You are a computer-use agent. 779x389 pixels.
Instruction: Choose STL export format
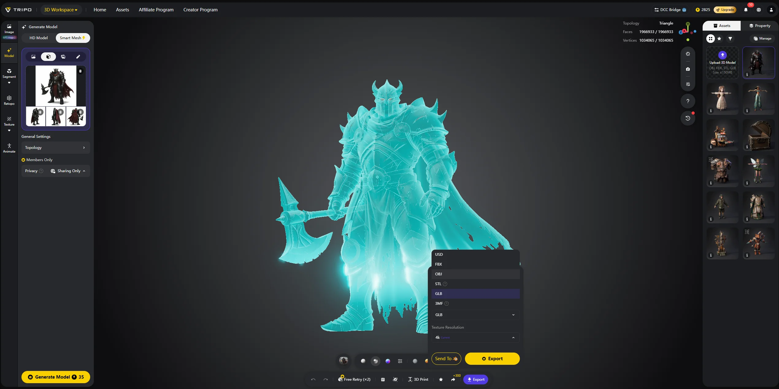475,284
